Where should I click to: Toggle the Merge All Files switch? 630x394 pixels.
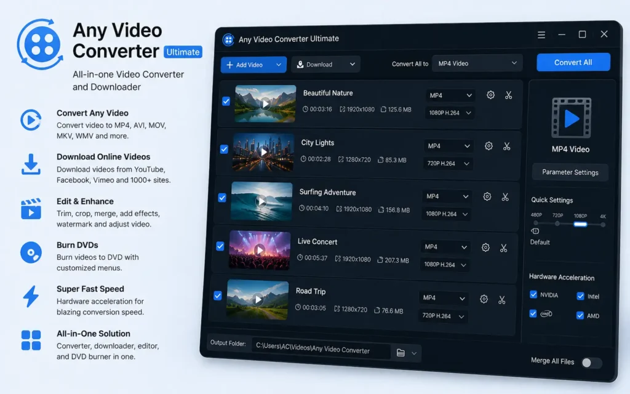point(591,363)
